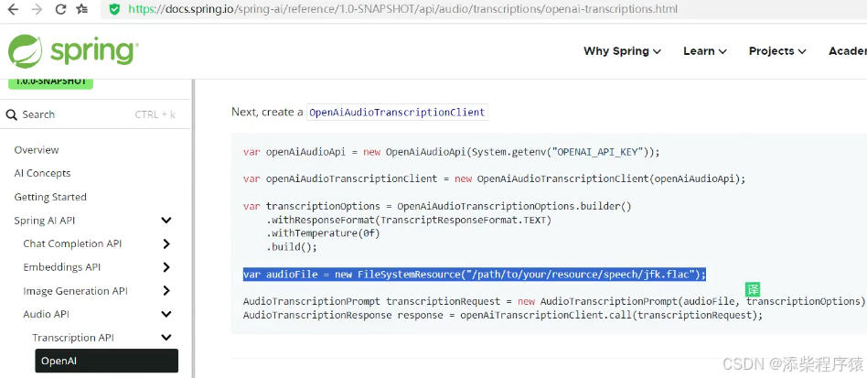
Task: Click the Why Spring dropdown chevron
Action: coord(657,51)
